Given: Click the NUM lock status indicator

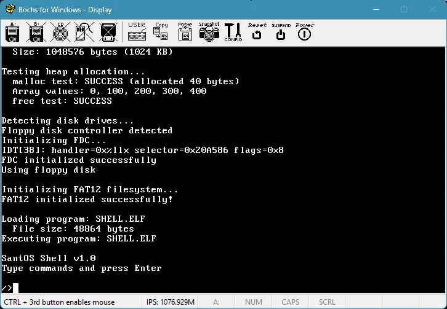Looking at the screenshot, I should pyautogui.click(x=254, y=302).
